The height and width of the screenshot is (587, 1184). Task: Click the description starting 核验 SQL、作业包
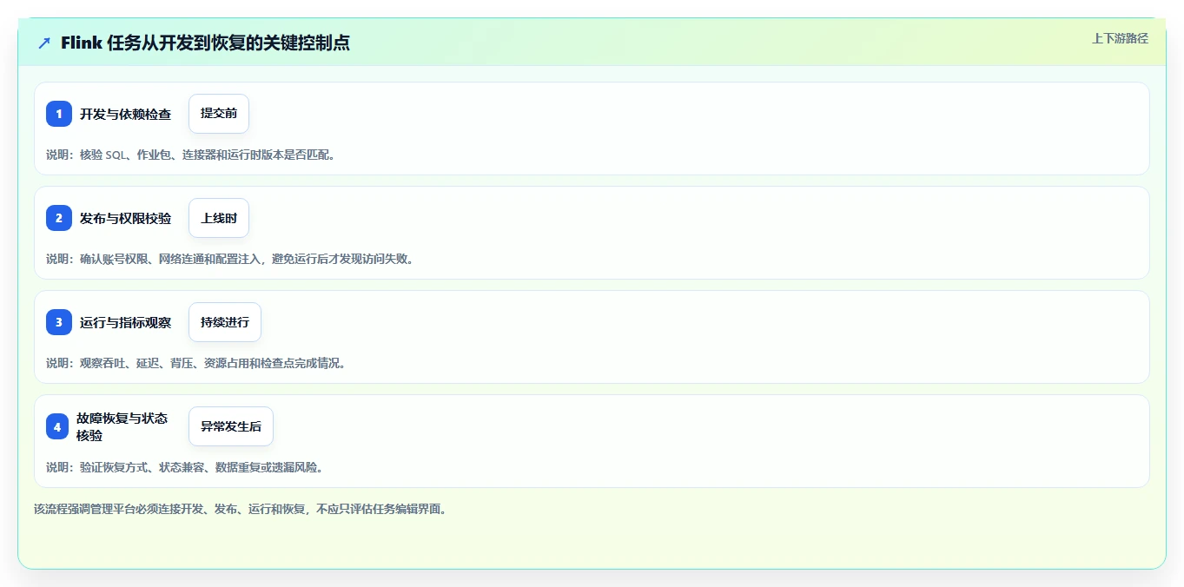pyautogui.click(x=191, y=155)
